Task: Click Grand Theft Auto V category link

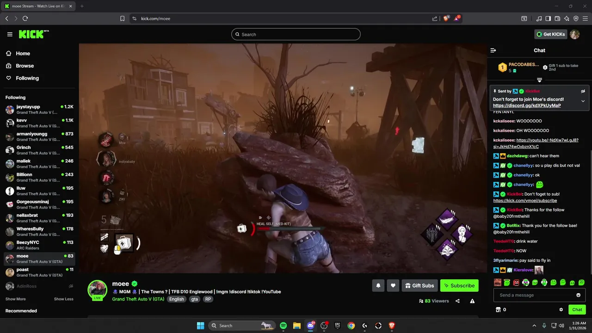Action: tap(138, 299)
